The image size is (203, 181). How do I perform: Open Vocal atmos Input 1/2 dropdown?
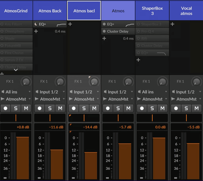(x=186, y=92)
